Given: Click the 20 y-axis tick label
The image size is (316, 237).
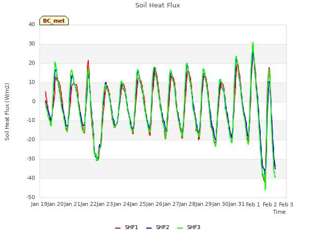Looking at the screenshot, I should 32,63.
